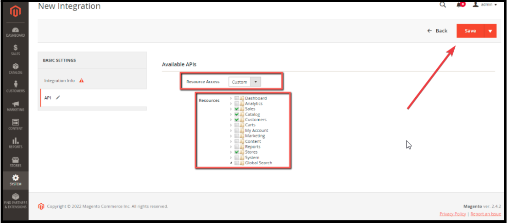Click the Basic Settings header
Screen dimensions: 507x223
[59, 60]
